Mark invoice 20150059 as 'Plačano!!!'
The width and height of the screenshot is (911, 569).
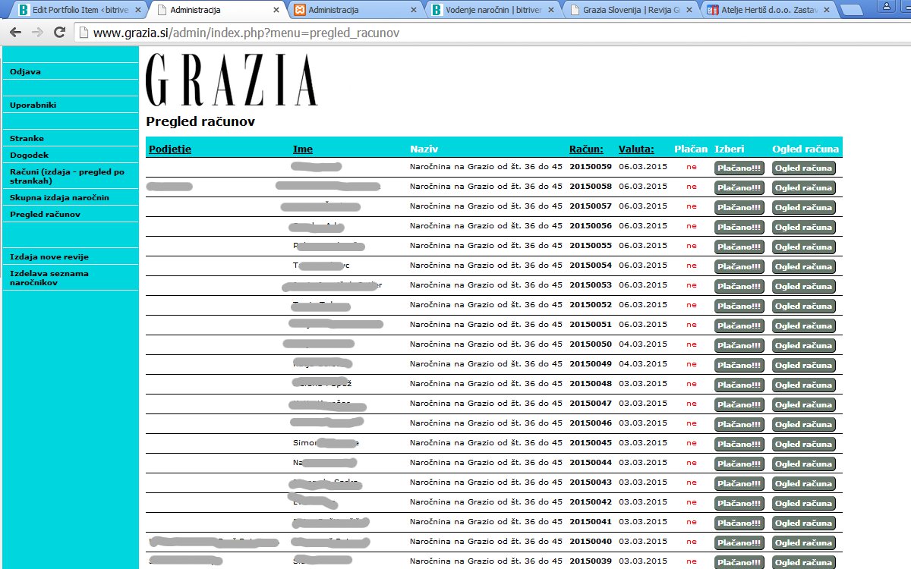[739, 168]
